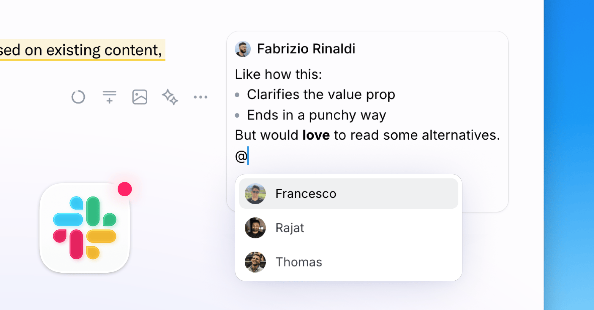Click the red notification badge on Slack

[x=125, y=189]
